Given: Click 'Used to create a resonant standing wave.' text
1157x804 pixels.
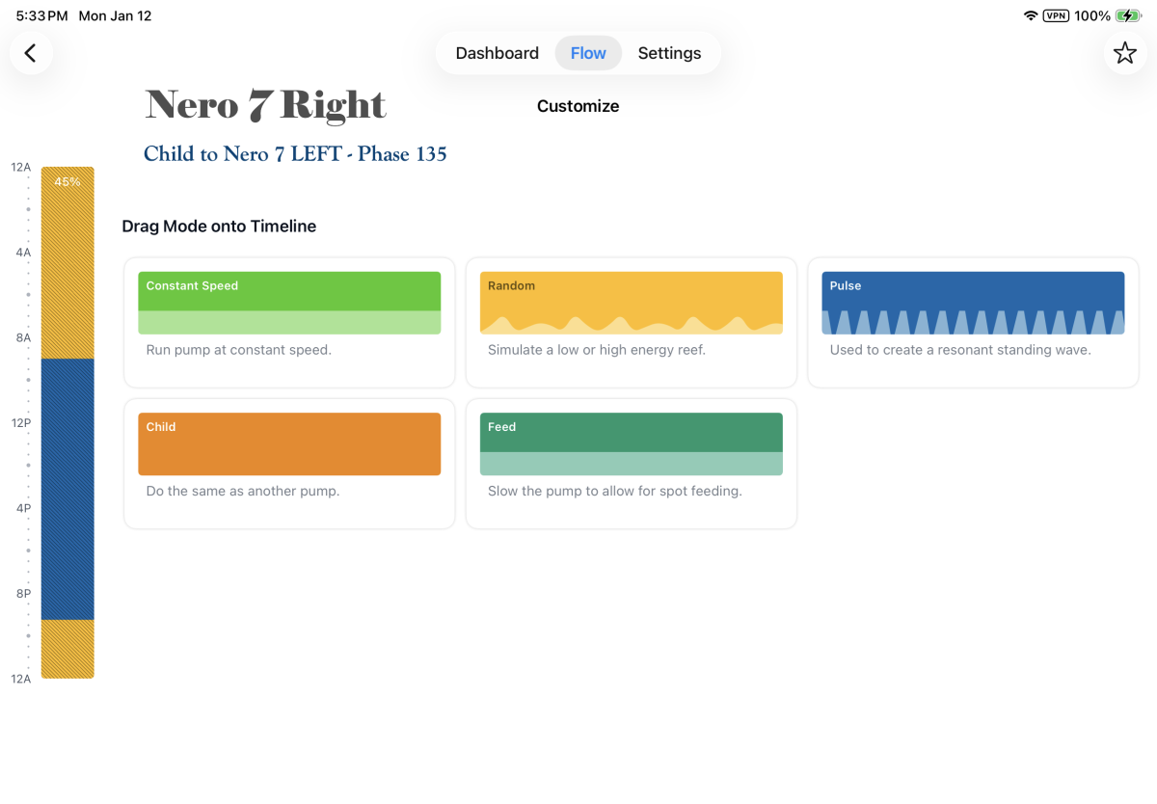Looking at the screenshot, I should (960, 350).
